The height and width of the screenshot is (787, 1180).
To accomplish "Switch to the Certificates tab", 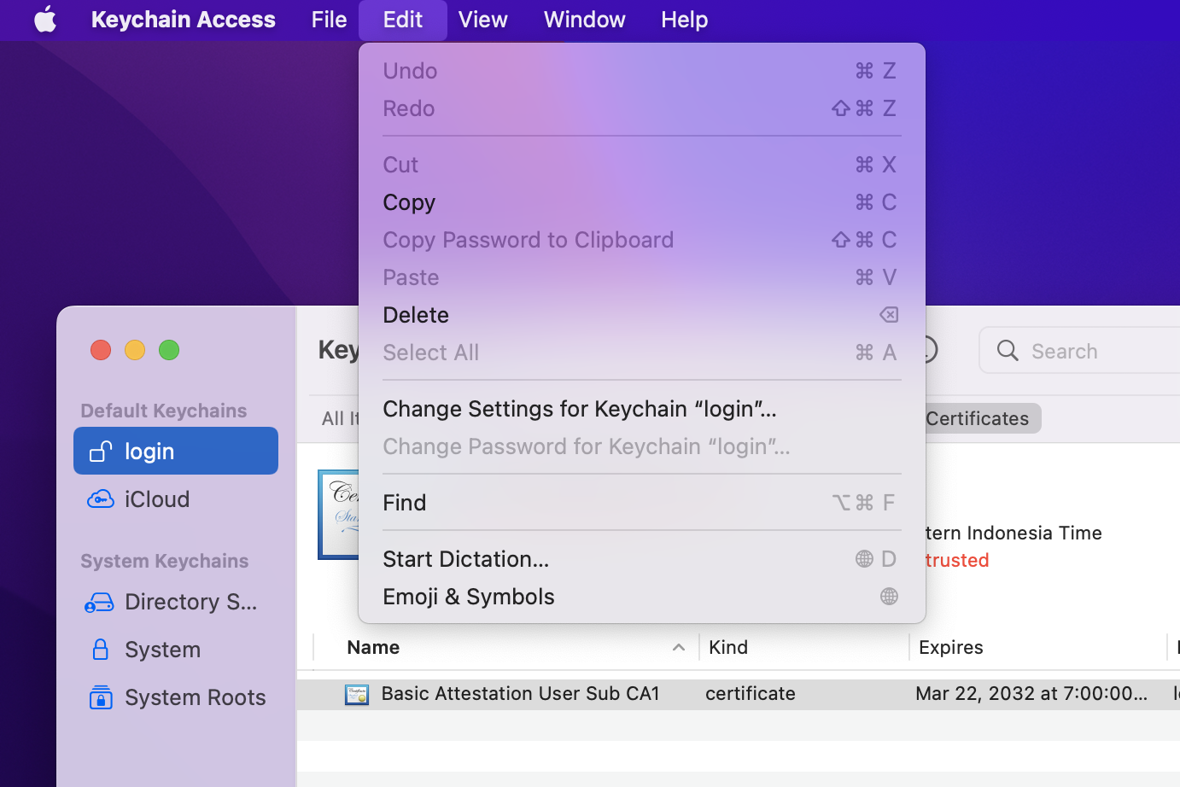I will pos(977,418).
